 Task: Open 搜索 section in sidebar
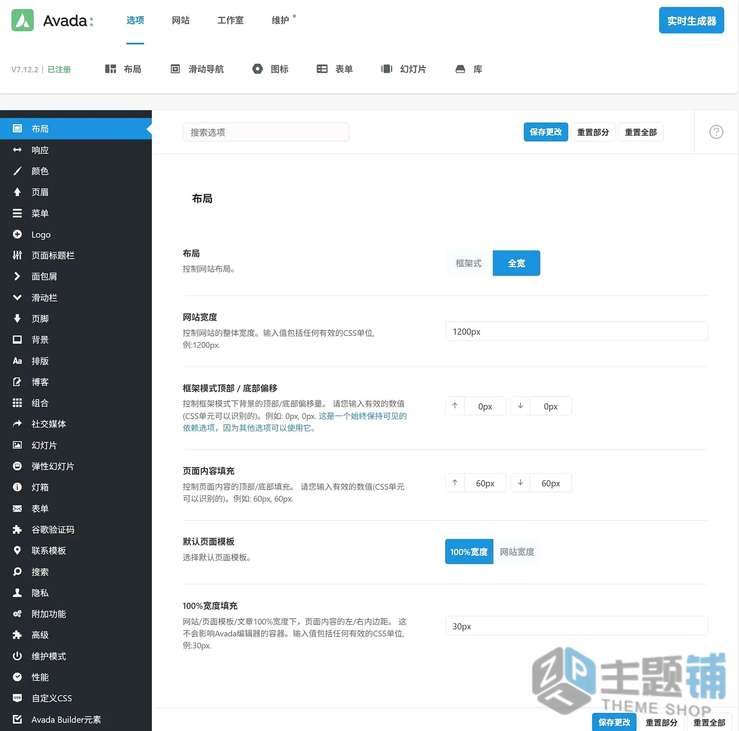point(76,572)
